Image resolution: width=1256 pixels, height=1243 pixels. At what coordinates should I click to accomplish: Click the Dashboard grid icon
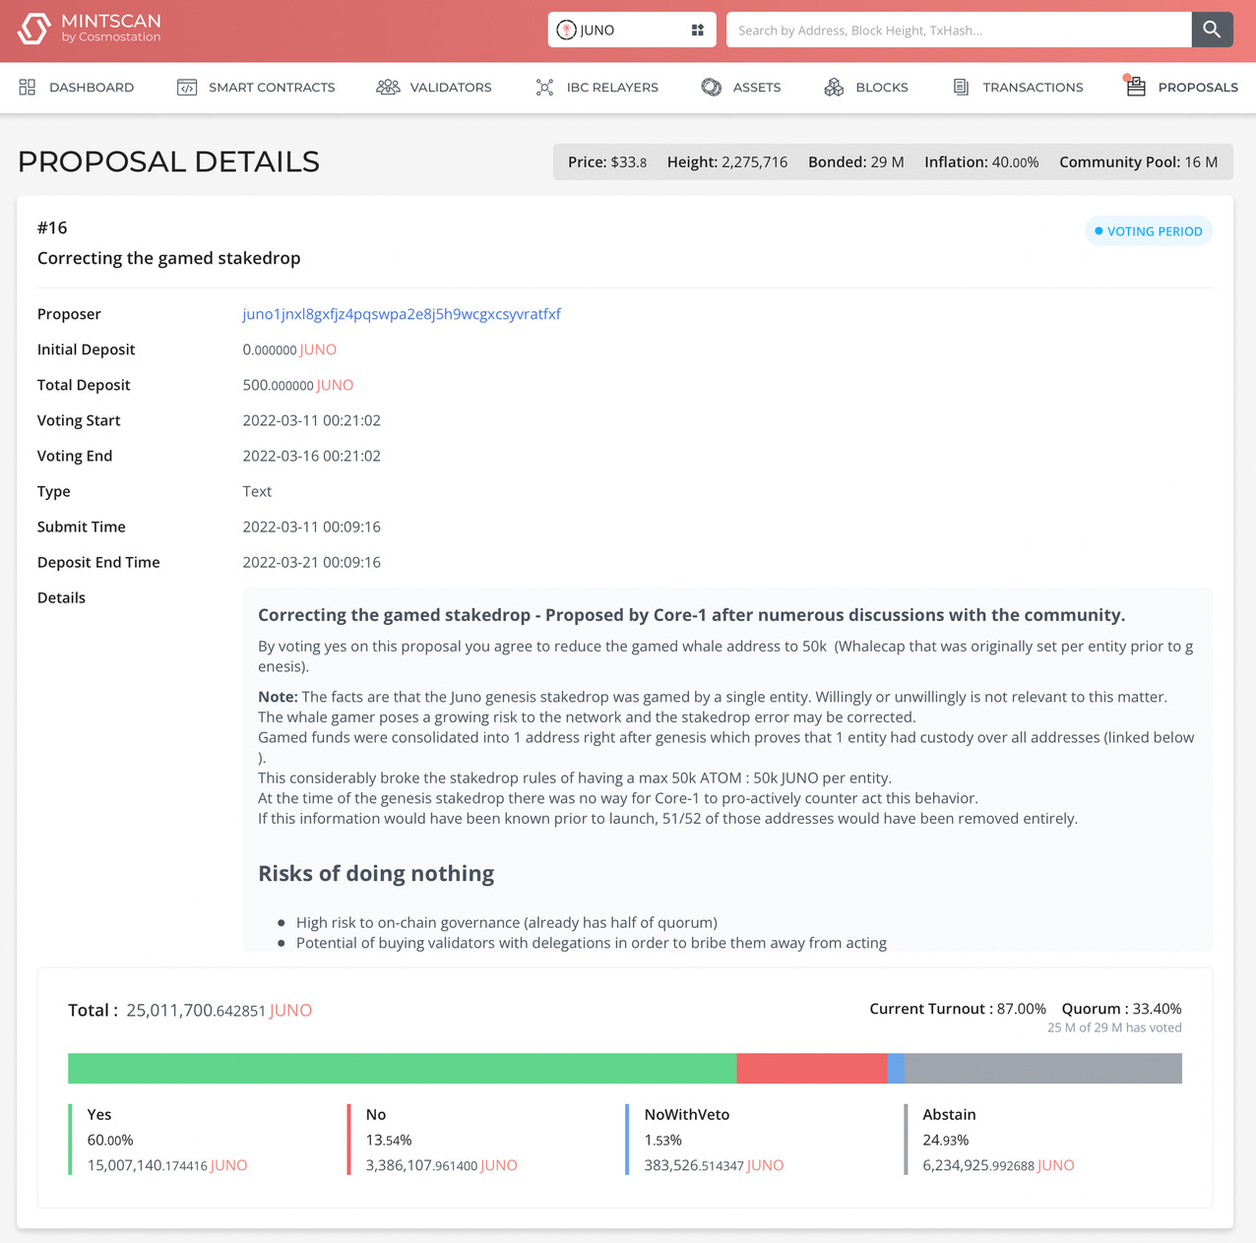pos(28,88)
